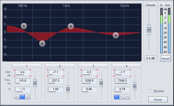
Task: Enable the Bypass checkbox
Action: click(x=151, y=91)
